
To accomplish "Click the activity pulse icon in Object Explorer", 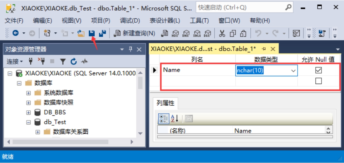I will point(84,62).
